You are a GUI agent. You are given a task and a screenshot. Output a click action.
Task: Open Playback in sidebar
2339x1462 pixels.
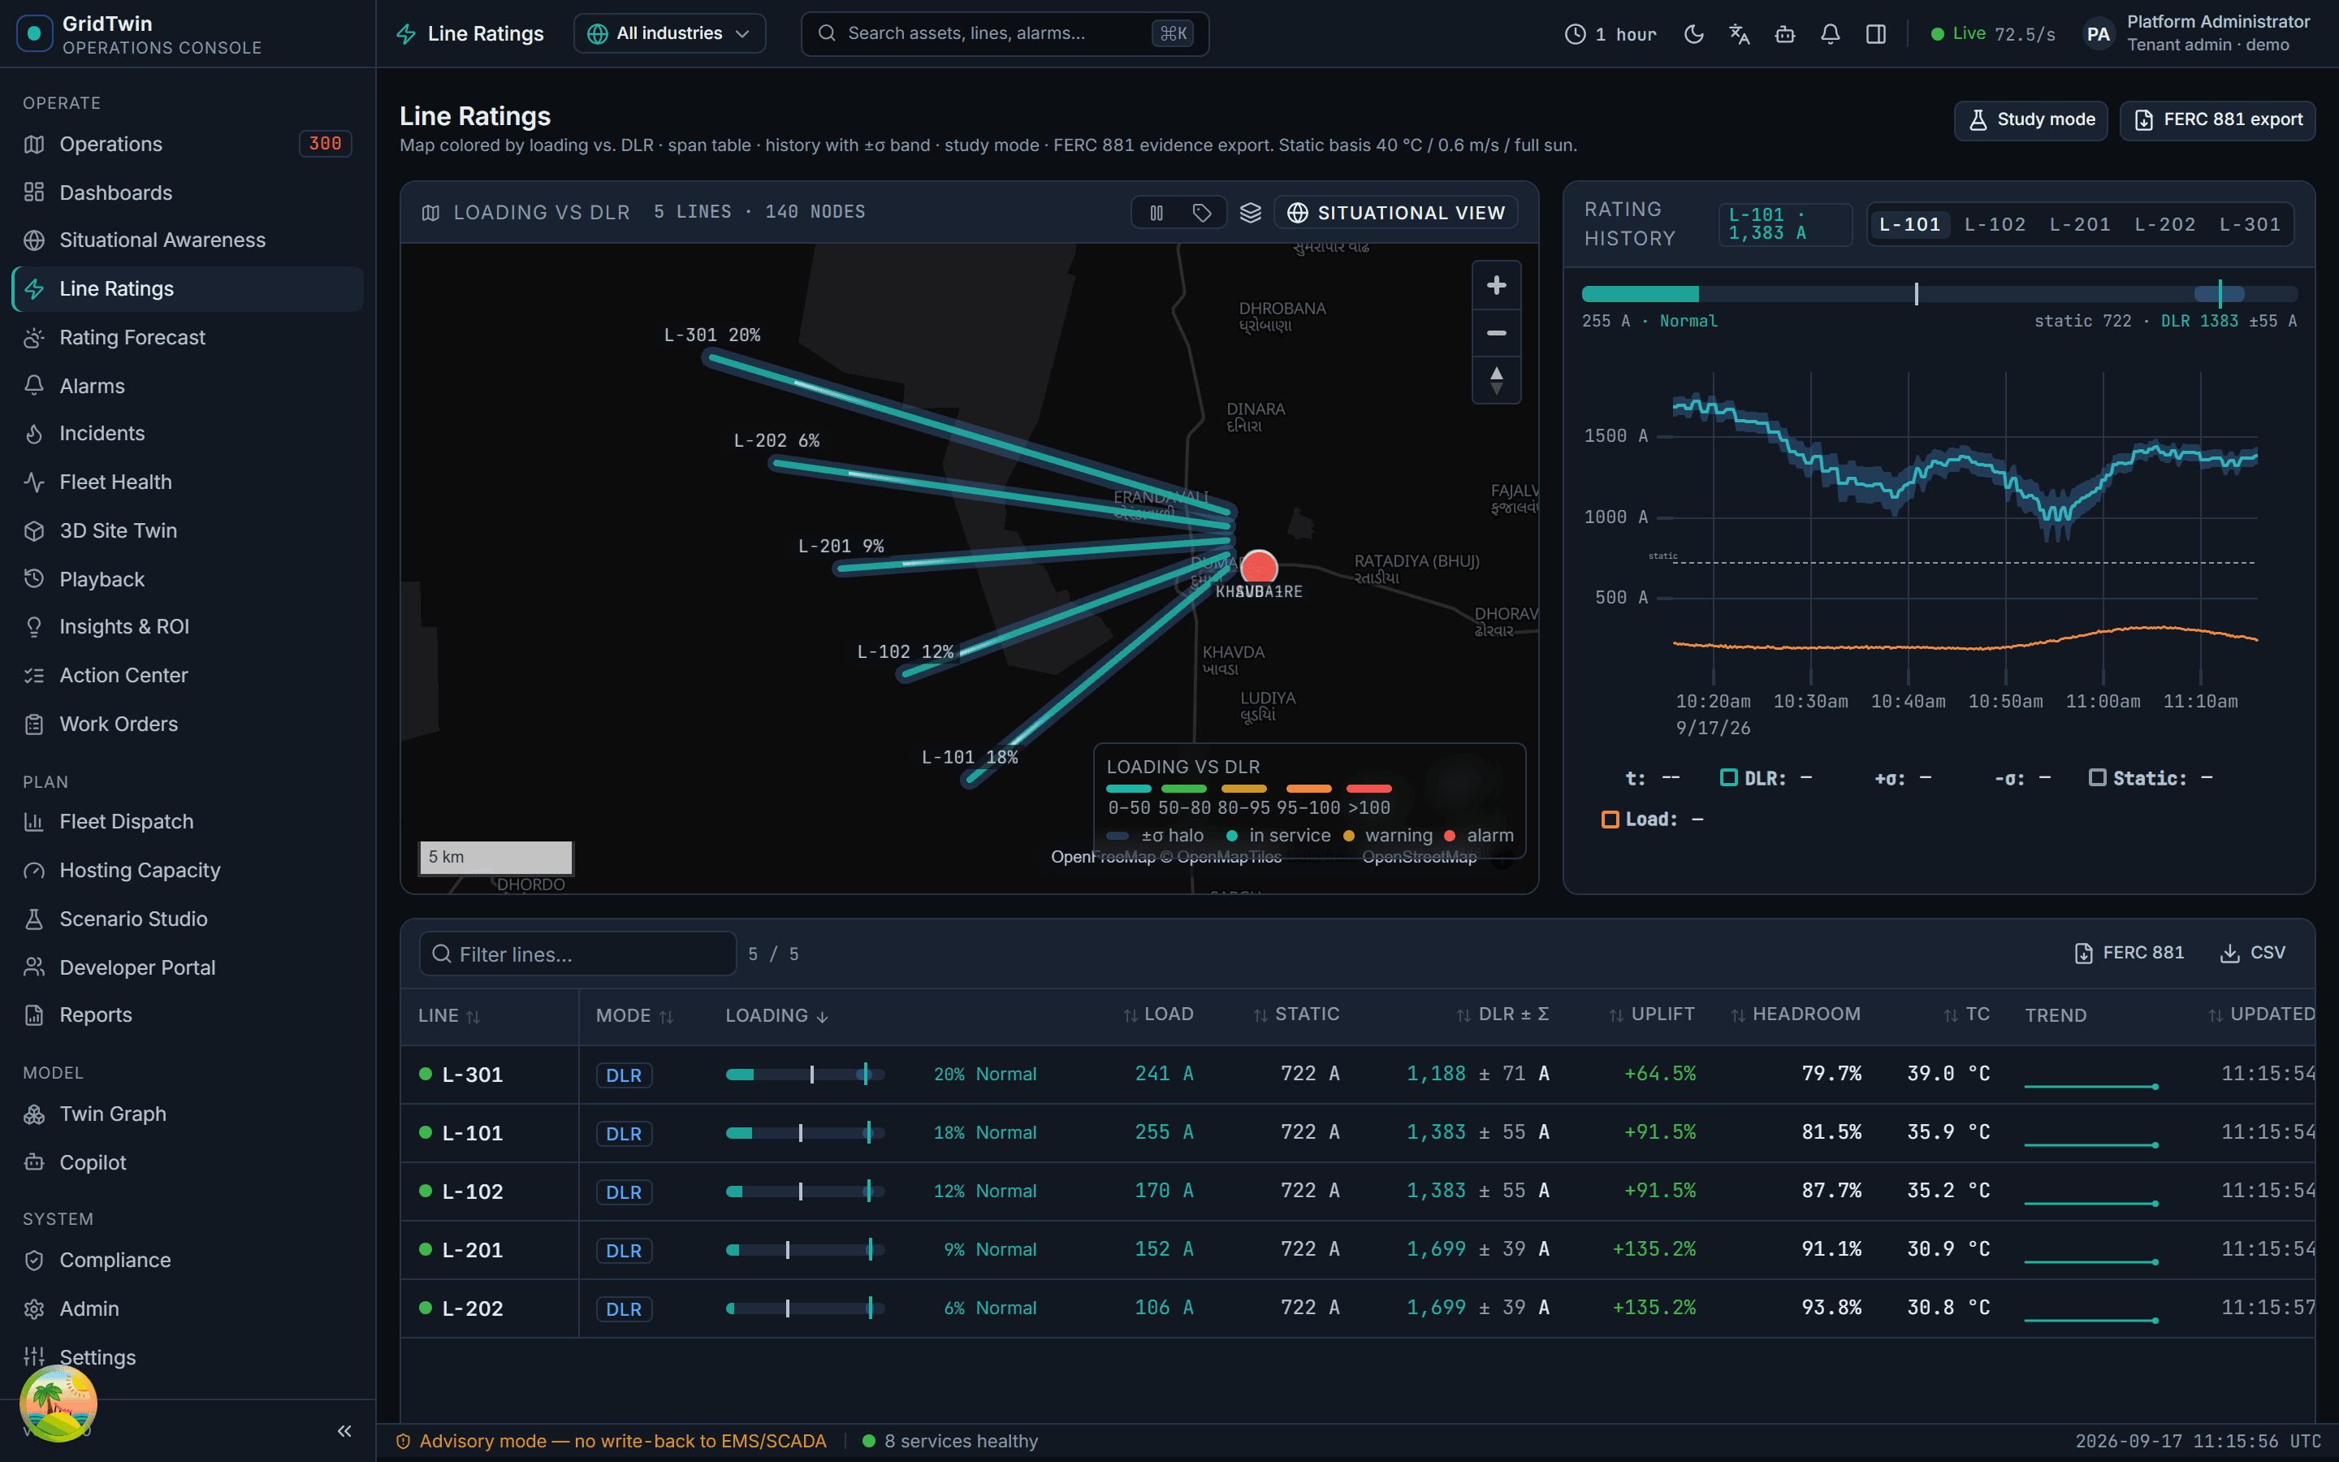188,579
